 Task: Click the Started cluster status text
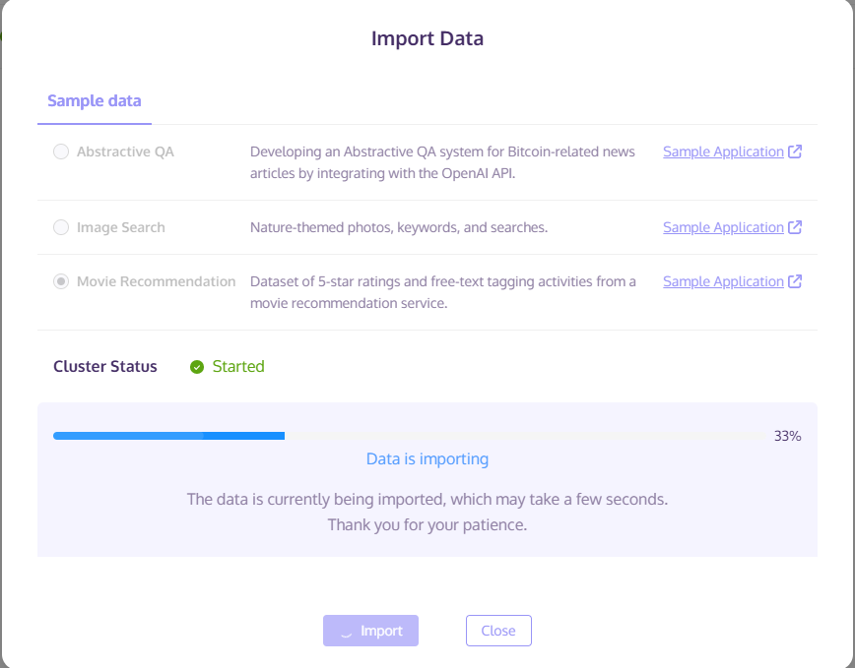point(238,366)
